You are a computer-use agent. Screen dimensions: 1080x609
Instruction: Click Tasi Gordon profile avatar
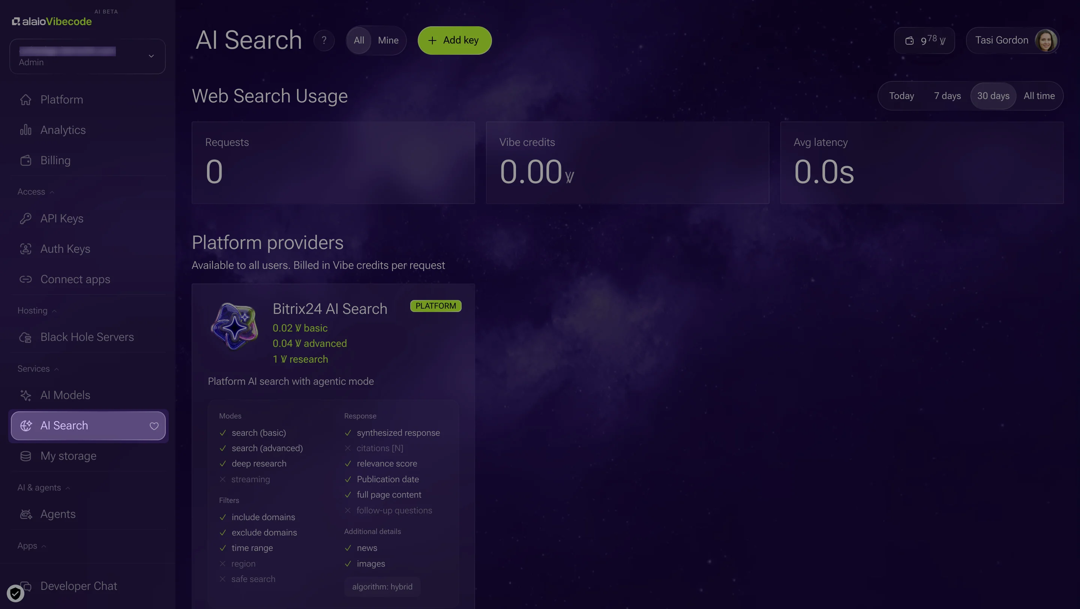[1045, 40]
